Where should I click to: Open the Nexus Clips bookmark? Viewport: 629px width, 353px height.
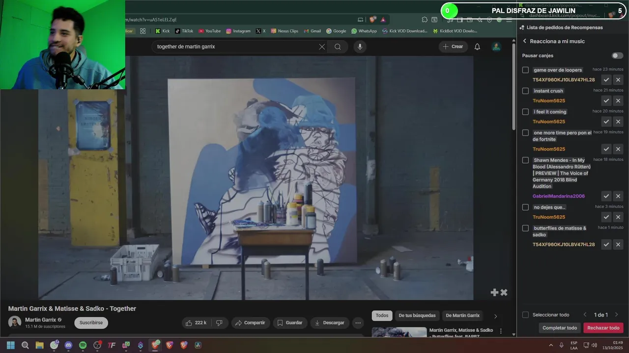tap(284, 31)
